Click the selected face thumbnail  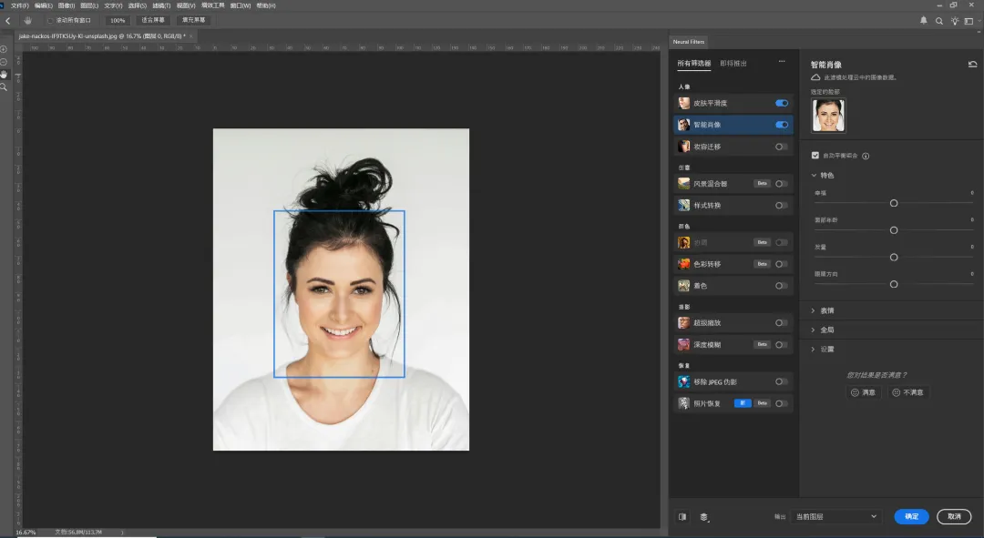click(x=828, y=116)
